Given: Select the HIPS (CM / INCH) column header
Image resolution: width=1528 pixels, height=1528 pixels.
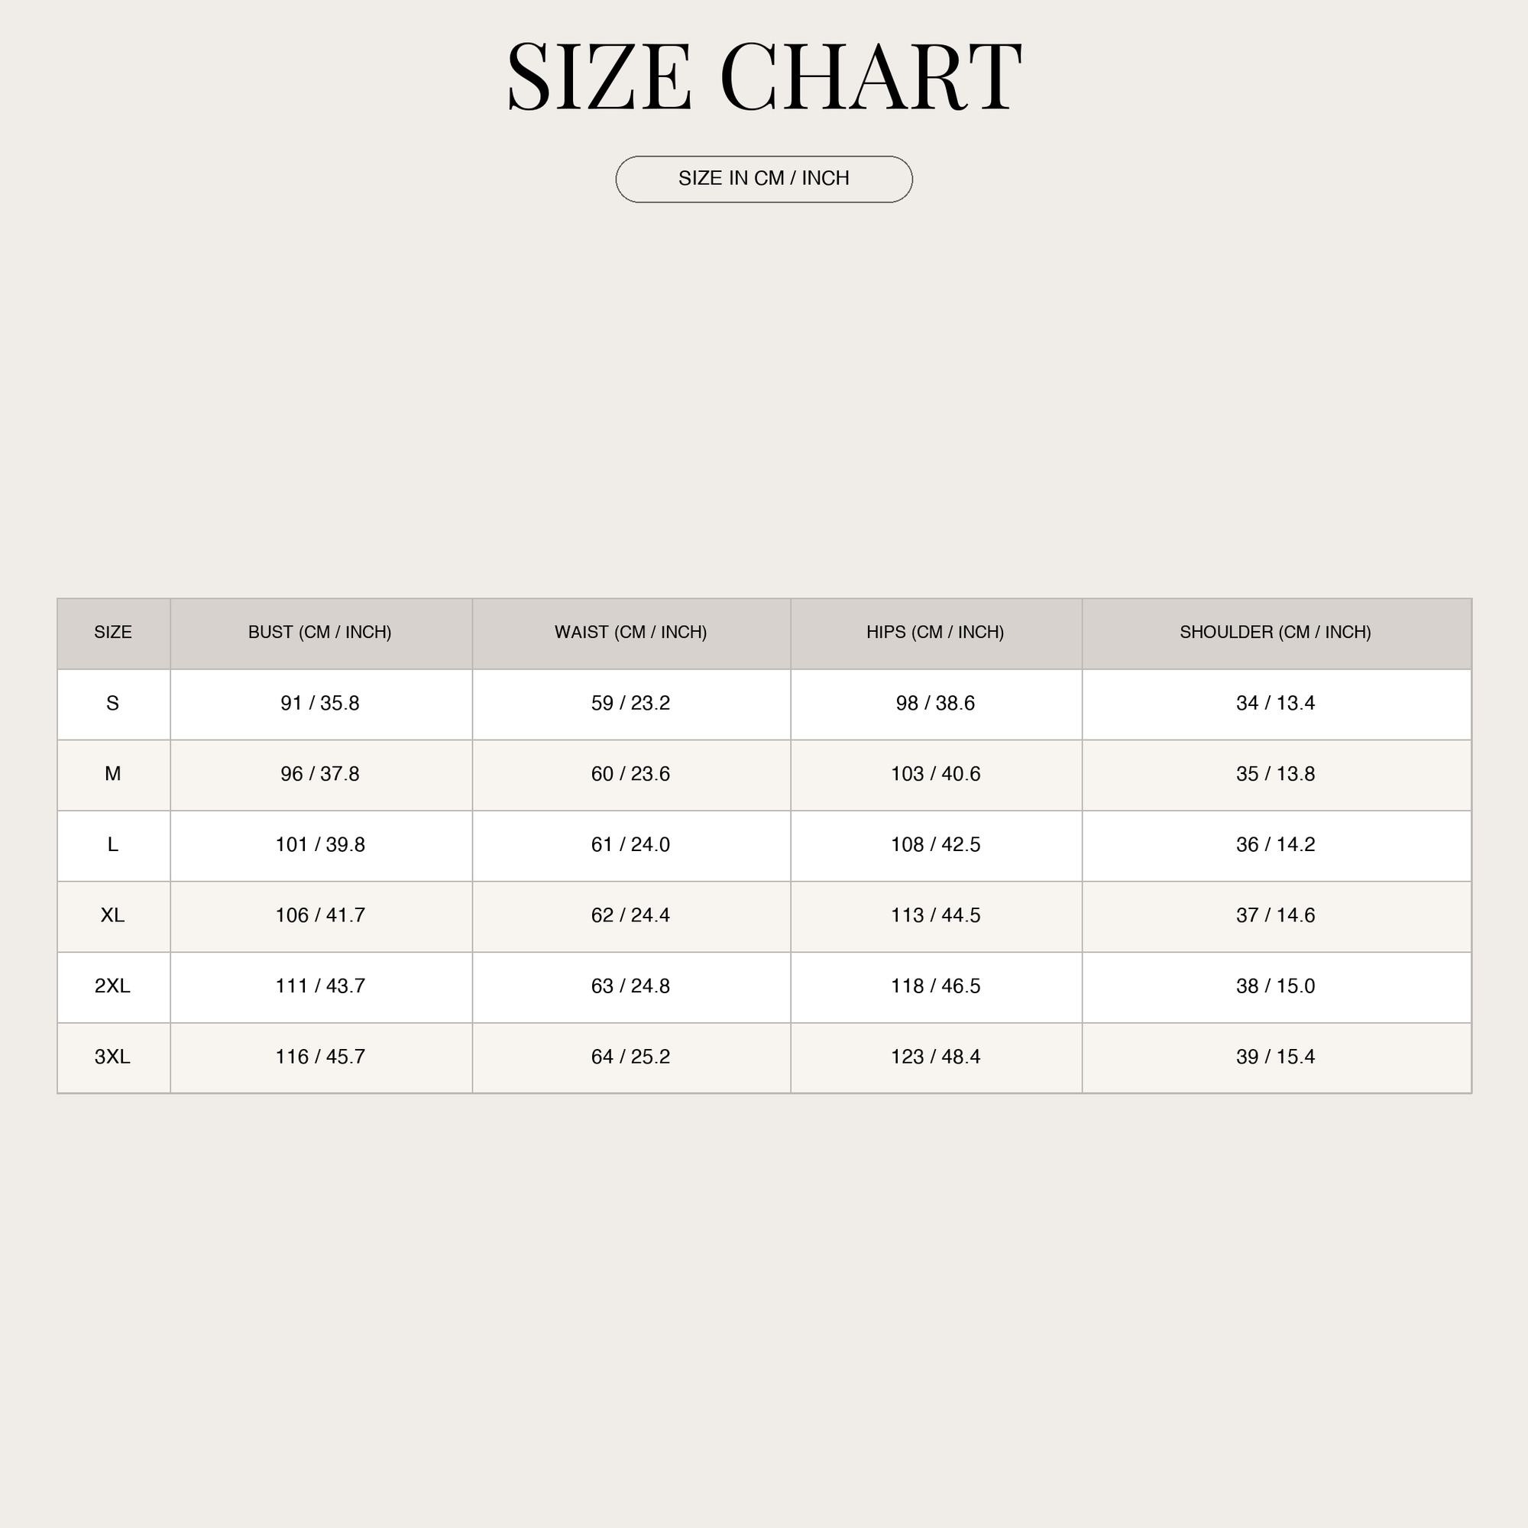Looking at the screenshot, I should 936,632.
